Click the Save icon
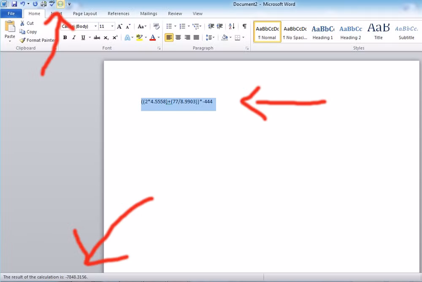 click(14, 4)
